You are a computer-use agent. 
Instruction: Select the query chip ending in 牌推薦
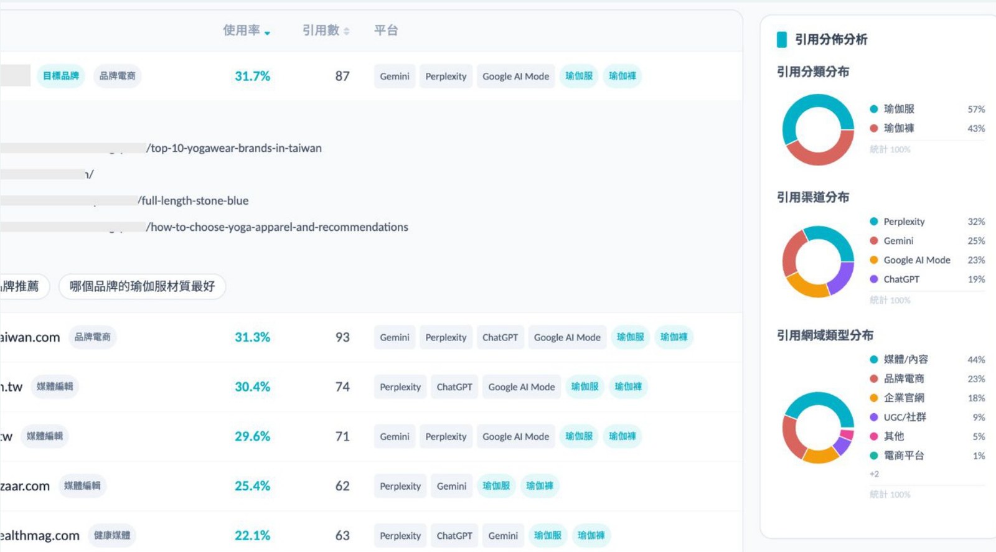[x=24, y=286]
